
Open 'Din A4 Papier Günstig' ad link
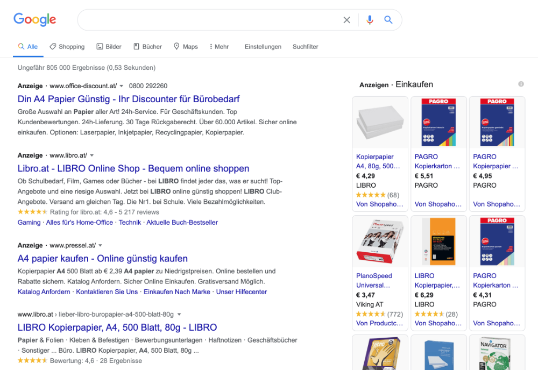click(x=129, y=99)
